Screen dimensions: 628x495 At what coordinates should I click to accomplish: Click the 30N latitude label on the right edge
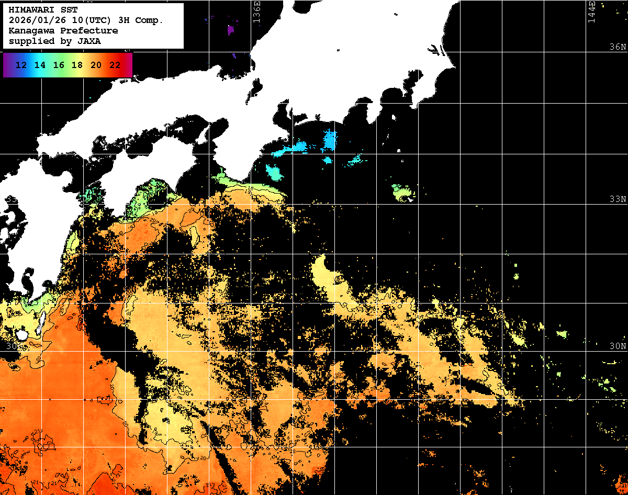pyautogui.click(x=618, y=346)
